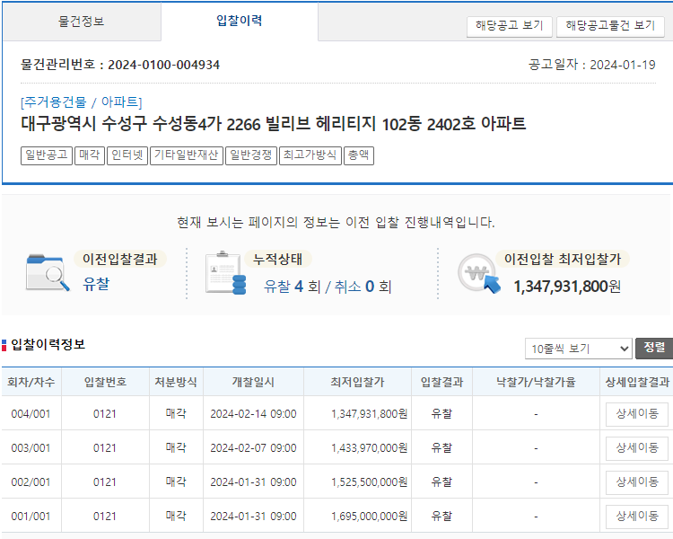Select the 입찰이력 tab
This screenshot has width=673, height=539.
[x=239, y=21]
